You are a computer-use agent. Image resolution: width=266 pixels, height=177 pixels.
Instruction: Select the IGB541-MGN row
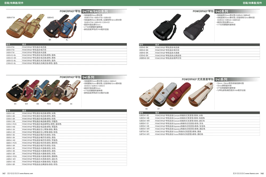[x=66, y=124]
